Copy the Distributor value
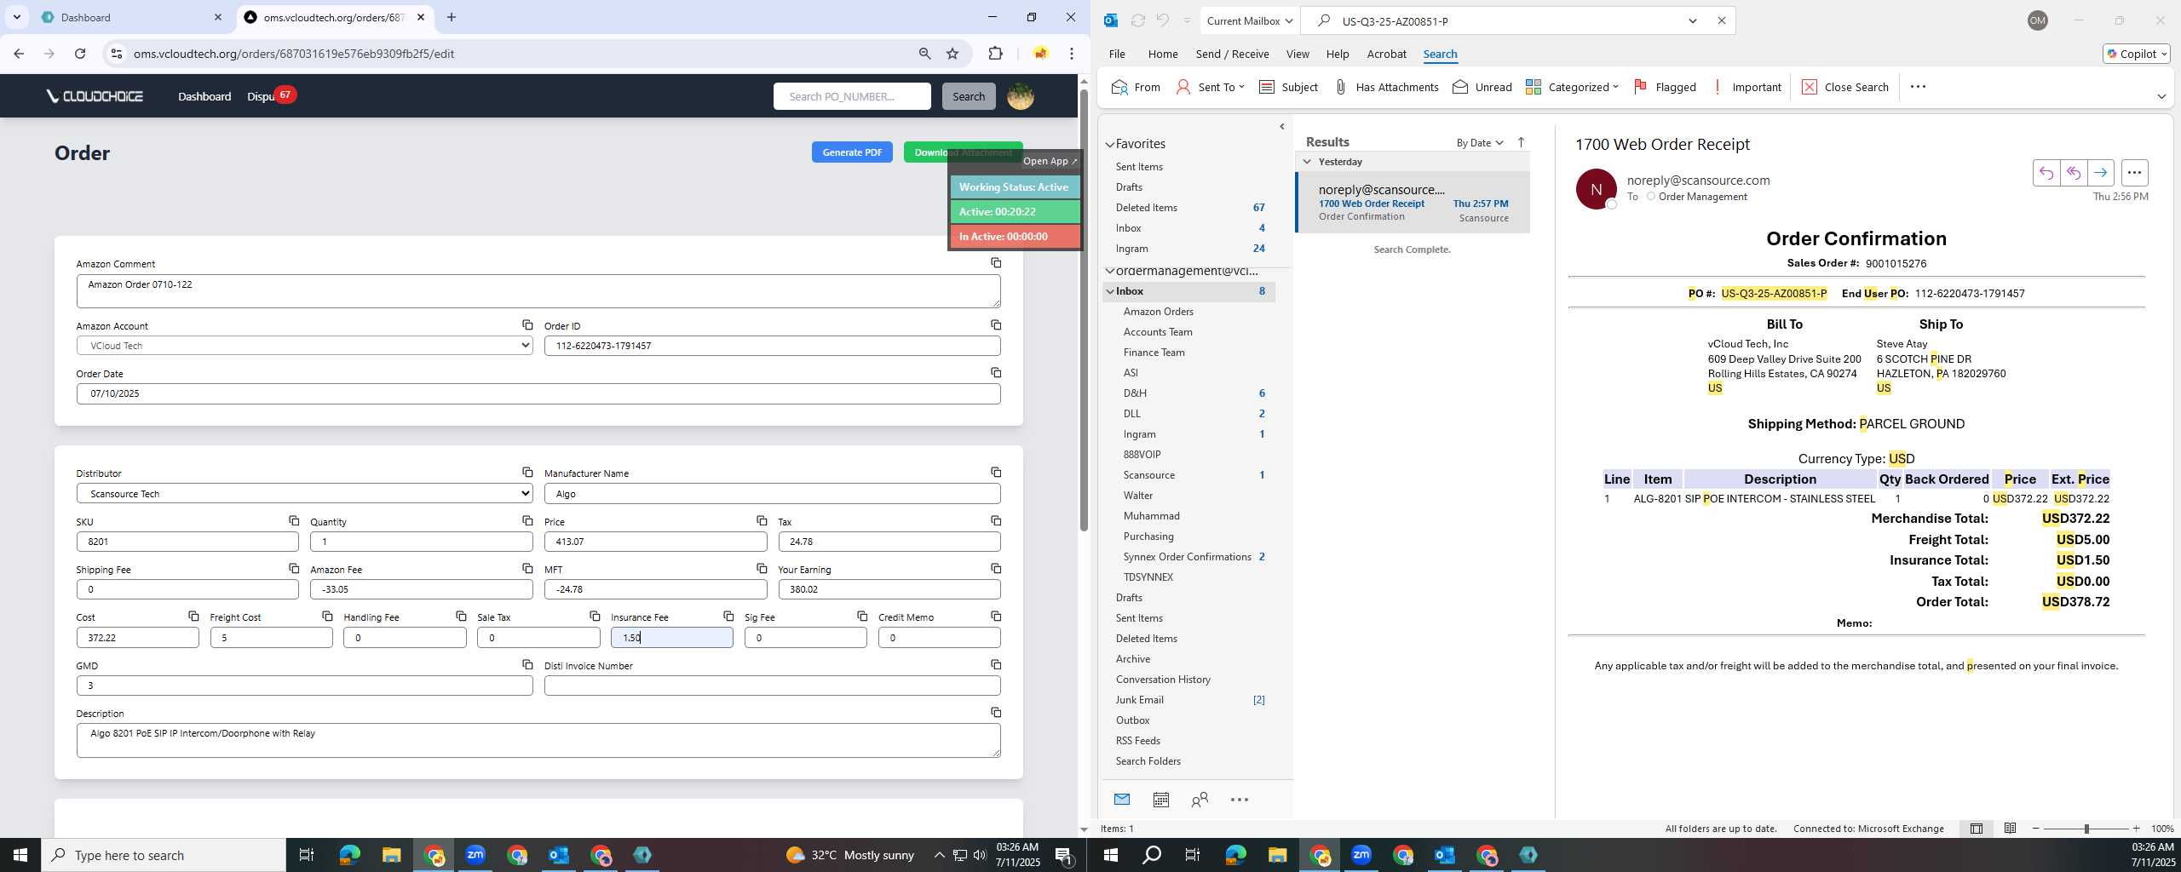The height and width of the screenshot is (872, 2181). tap(527, 472)
